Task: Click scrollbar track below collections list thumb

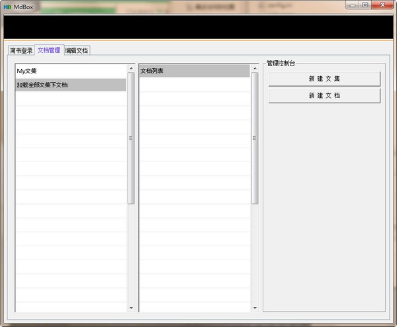Action: (131, 254)
